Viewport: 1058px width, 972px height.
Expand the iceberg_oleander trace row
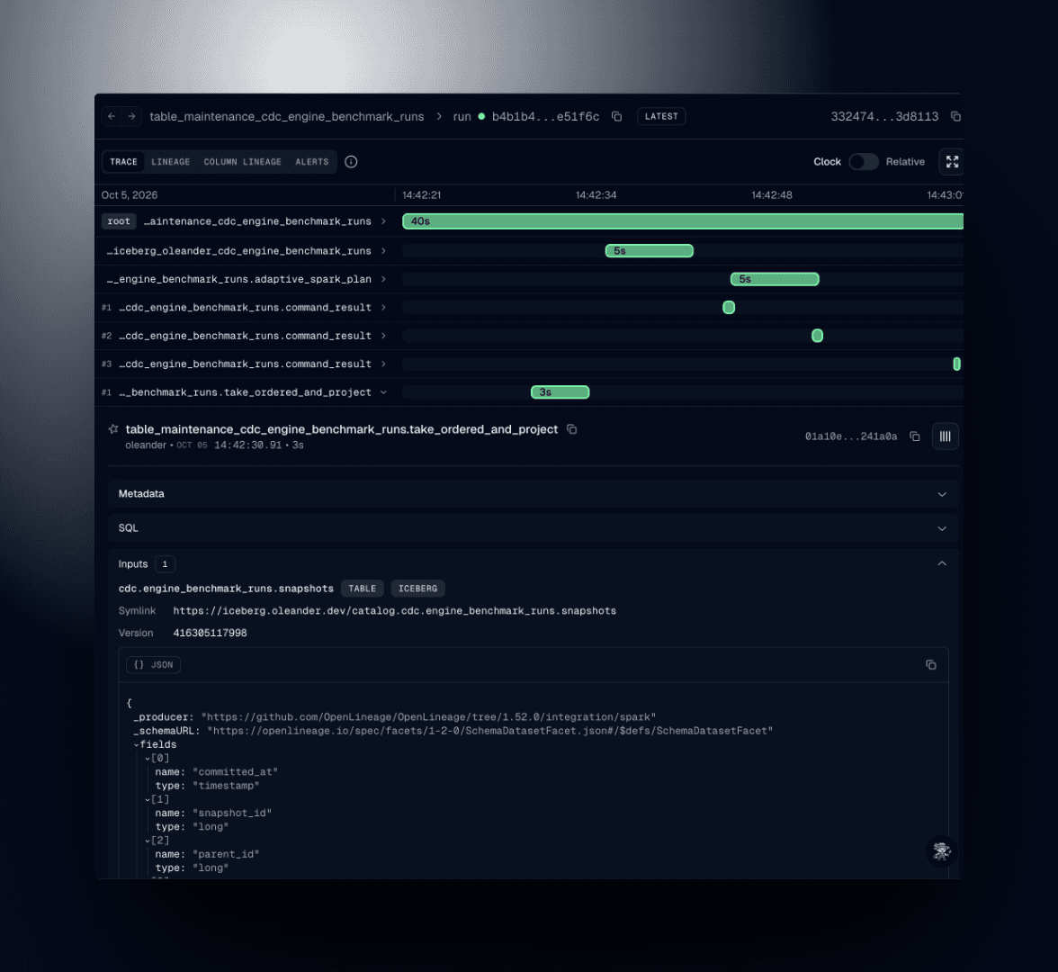tap(383, 251)
